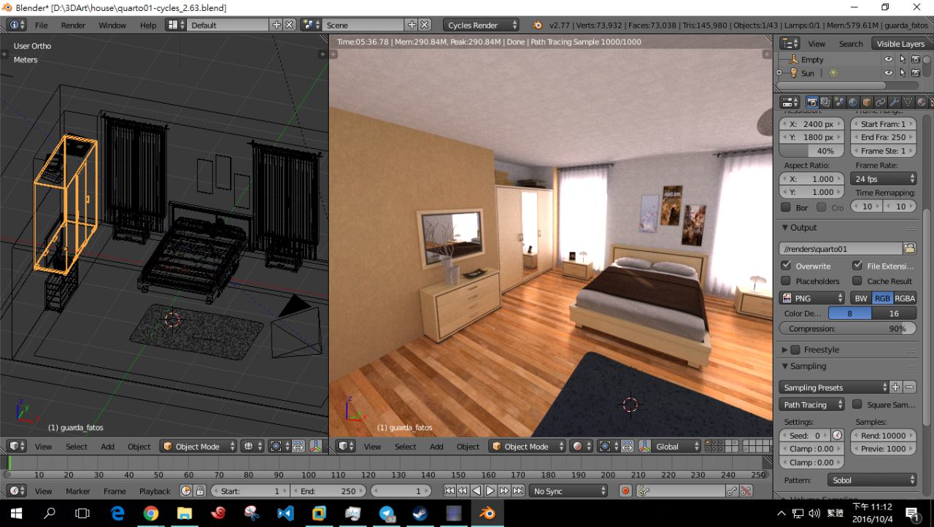Open File Explorer from the taskbar
The image size is (934, 527).
184,514
